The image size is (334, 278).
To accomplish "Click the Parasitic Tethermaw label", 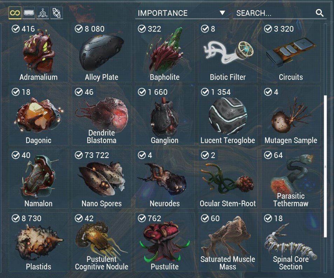I will 291,200.
